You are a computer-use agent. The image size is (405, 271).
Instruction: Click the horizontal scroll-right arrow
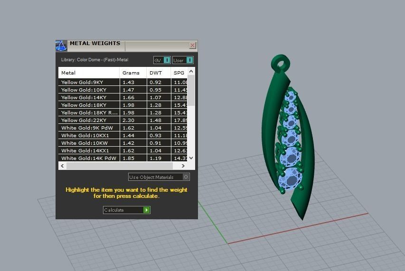pos(183,166)
